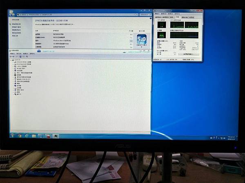The height and width of the screenshot is (183, 245).
Task: Click Device Manager show/hide console tree icon
Action: [17, 57]
